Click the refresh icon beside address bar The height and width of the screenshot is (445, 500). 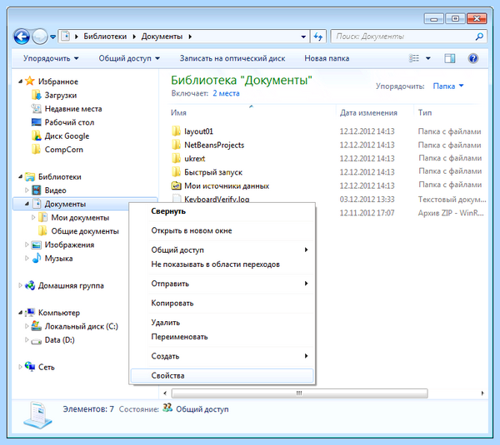point(318,37)
